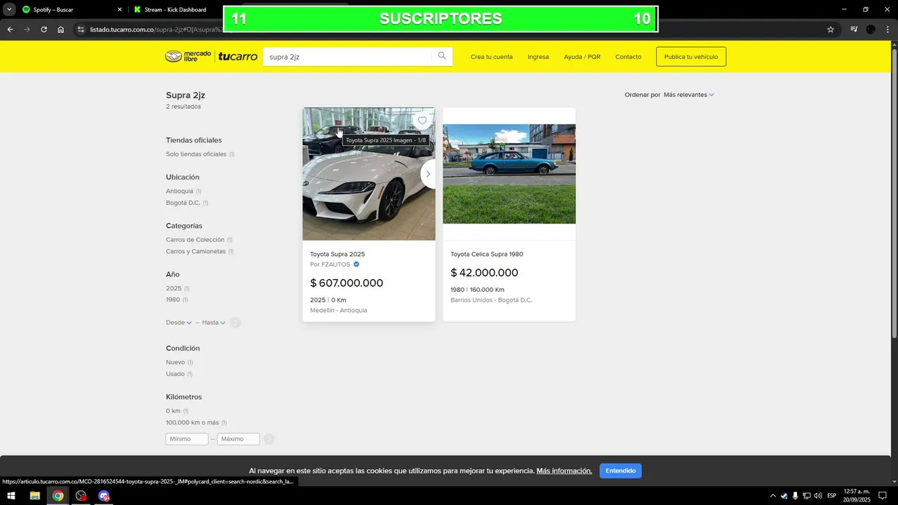Filter condition by Nuevo
The height and width of the screenshot is (505, 898).
click(175, 363)
